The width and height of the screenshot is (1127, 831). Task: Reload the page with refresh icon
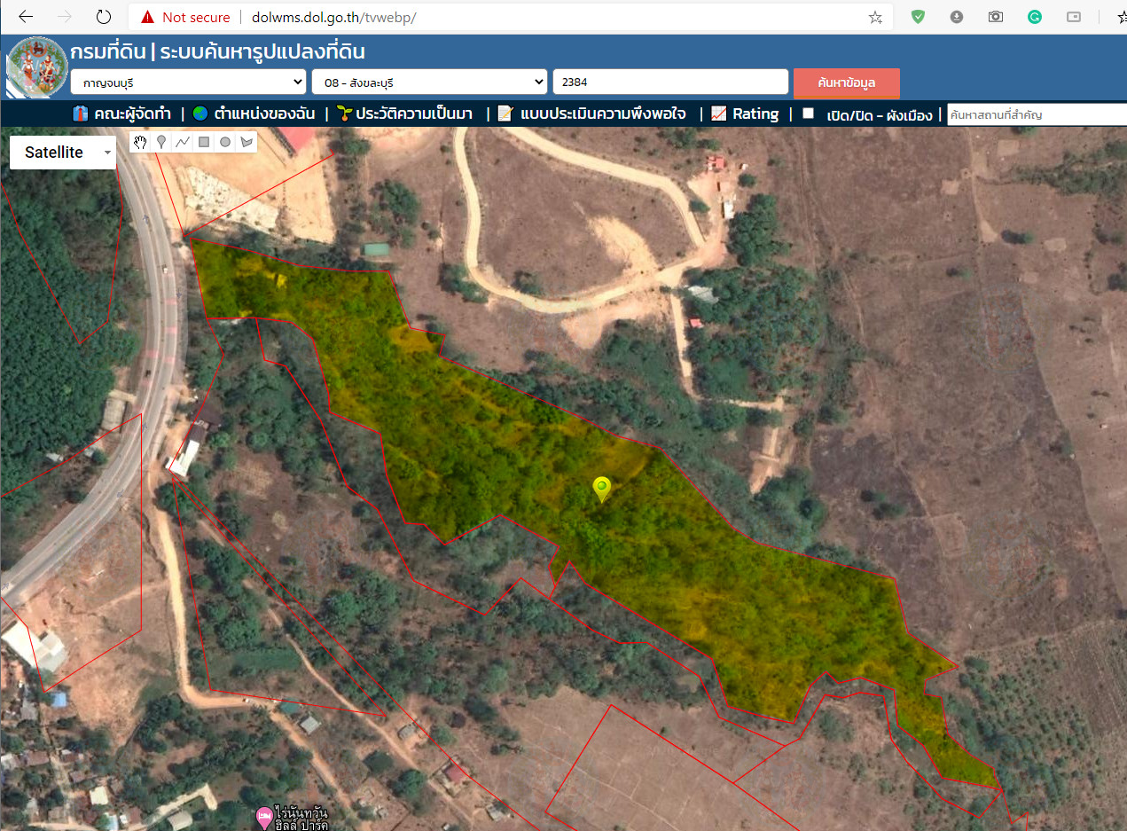[104, 17]
